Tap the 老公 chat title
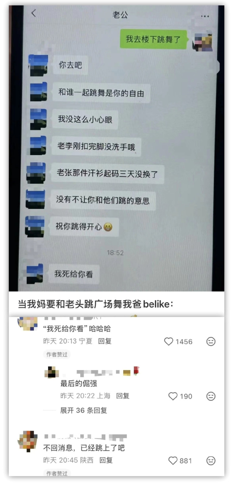 point(120,15)
